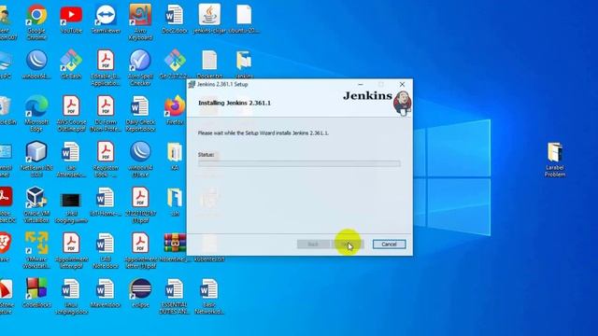Click the 'Installing Jenkins 2.361.1' heading text
The image size is (598, 336).
tap(235, 103)
